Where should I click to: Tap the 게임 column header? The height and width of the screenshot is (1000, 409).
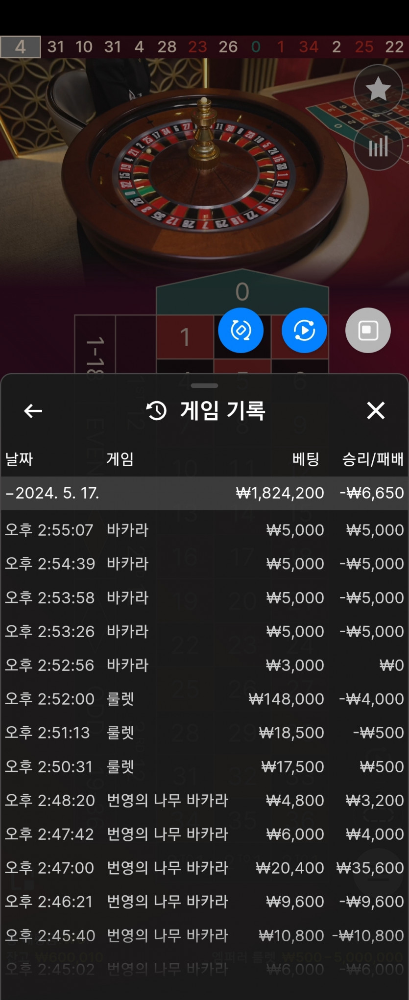tap(120, 459)
